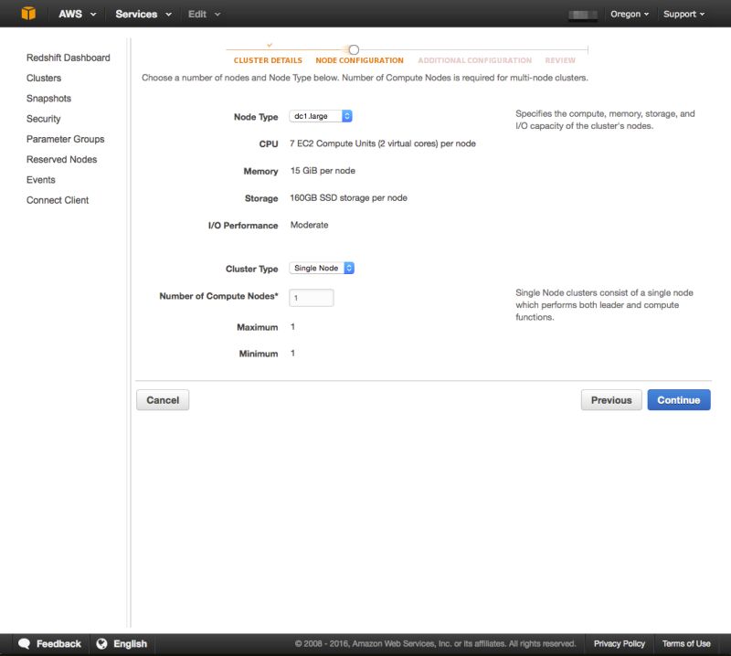The height and width of the screenshot is (656, 731).
Task: Open Parameter Groups in the sidebar
Action: tap(65, 138)
